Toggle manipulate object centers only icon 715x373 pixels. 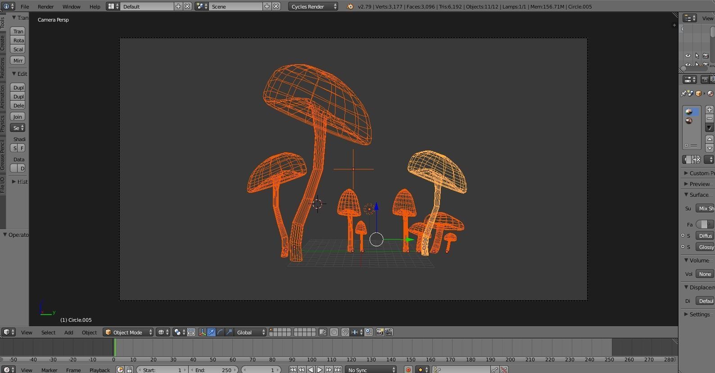191,333
